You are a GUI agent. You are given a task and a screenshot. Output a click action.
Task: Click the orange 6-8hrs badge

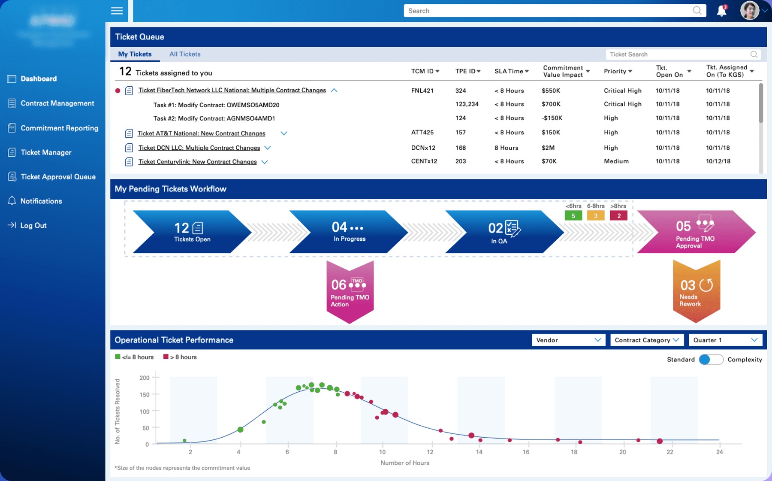coord(596,216)
